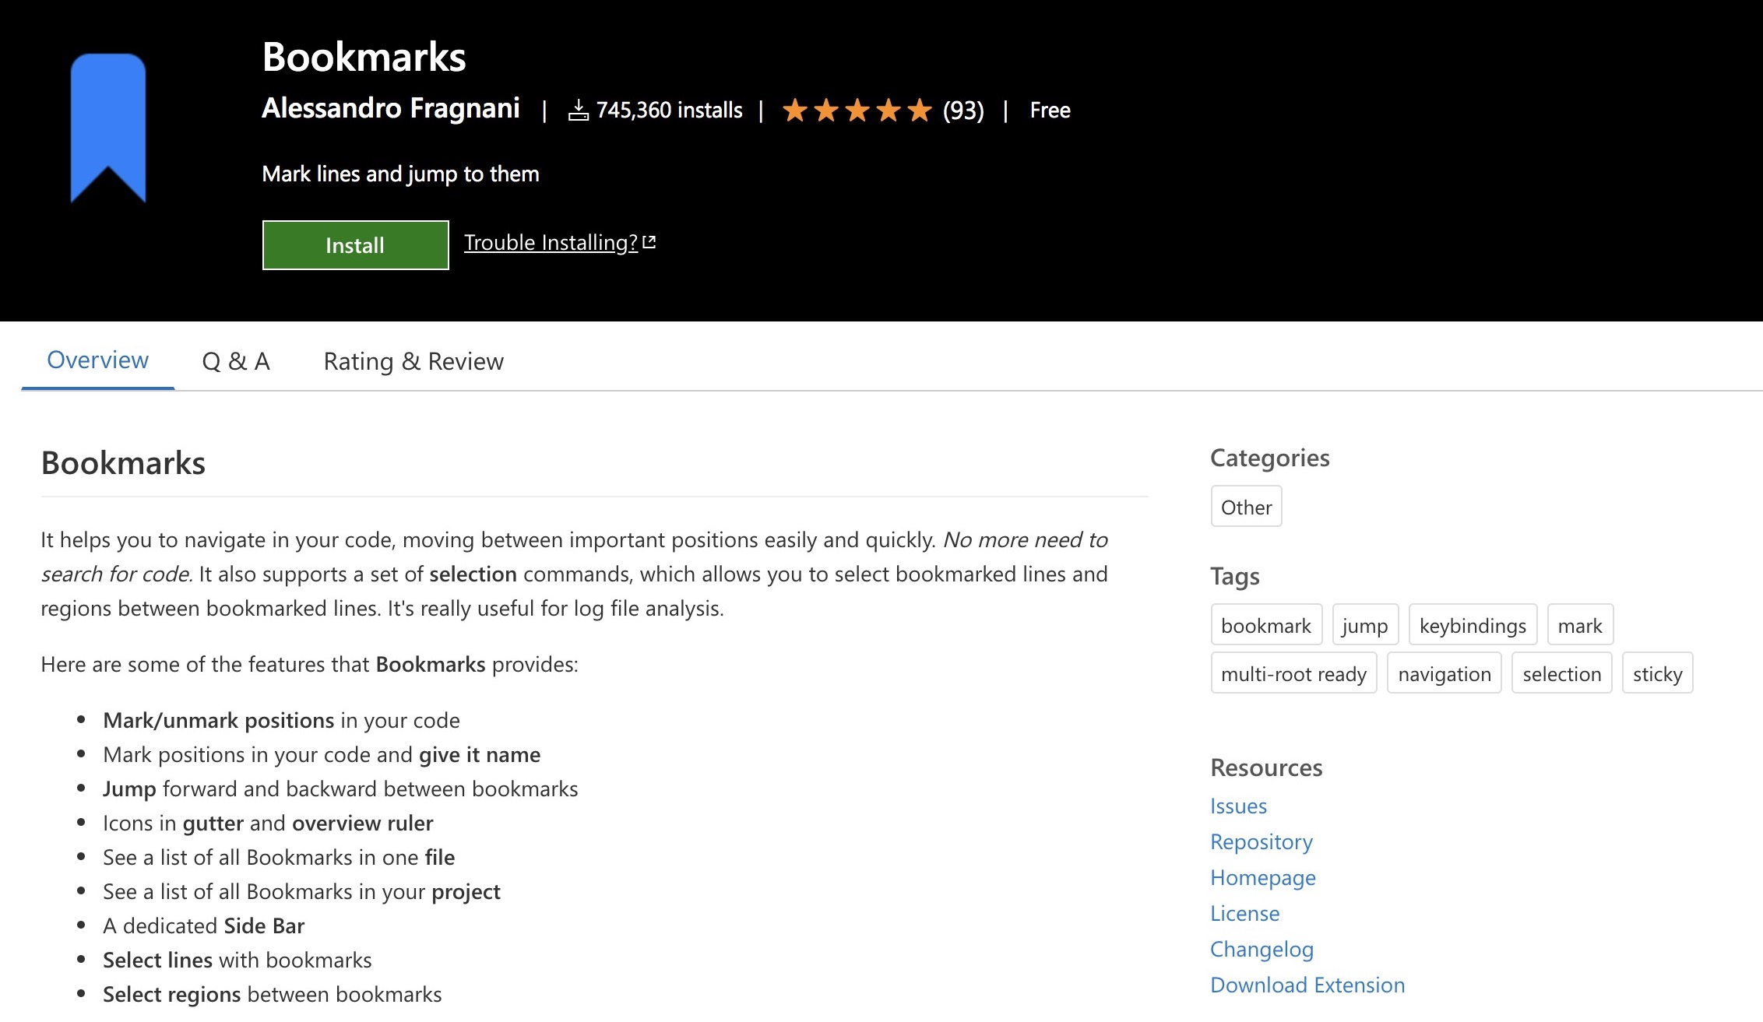Screen dimensions: 1763x1022
Task: Click the second star rating icon
Action: click(826, 110)
